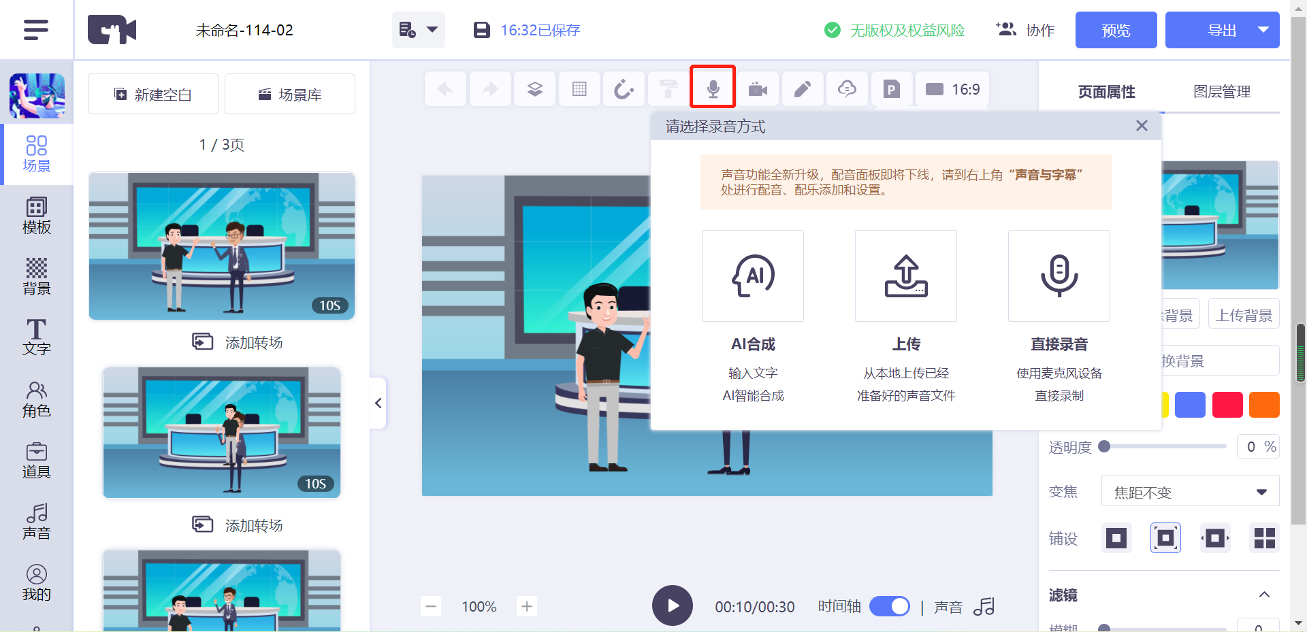Play the video preview
1307x632 pixels.
click(673, 605)
